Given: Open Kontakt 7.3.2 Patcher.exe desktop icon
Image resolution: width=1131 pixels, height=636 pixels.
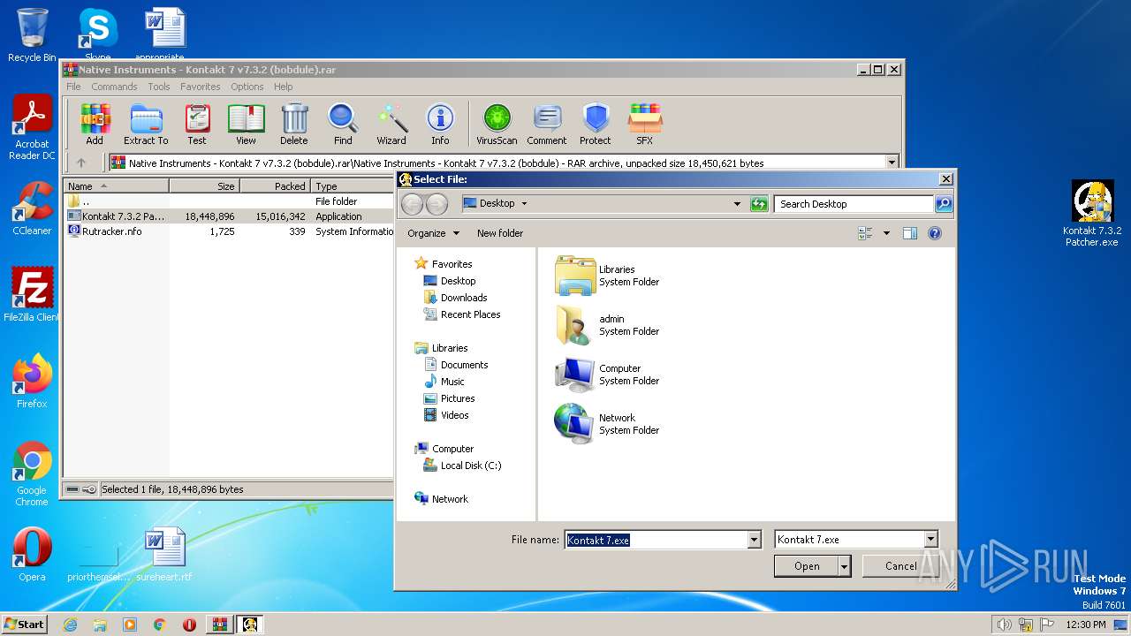Looking at the screenshot, I should (1092, 214).
